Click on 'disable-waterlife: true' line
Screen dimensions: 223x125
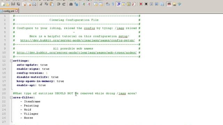38,77
